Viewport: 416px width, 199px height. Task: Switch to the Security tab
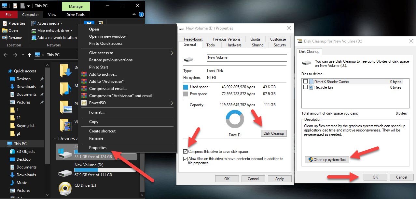click(x=280, y=45)
